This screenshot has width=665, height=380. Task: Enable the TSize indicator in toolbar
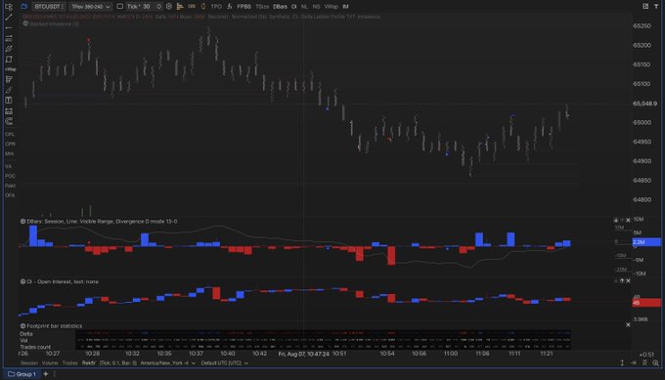point(262,7)
